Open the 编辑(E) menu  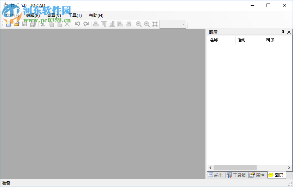click(33, 16)
